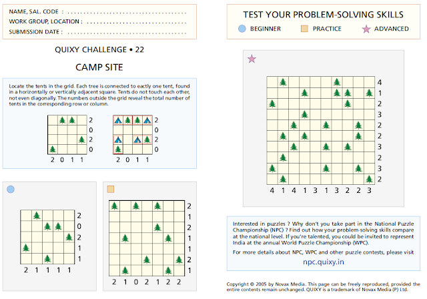The height and width of the screenshot is (299, 427).
Task: Click the pink Advanced star icon in header
Action: pyautogui.click(x=366, y=29)
